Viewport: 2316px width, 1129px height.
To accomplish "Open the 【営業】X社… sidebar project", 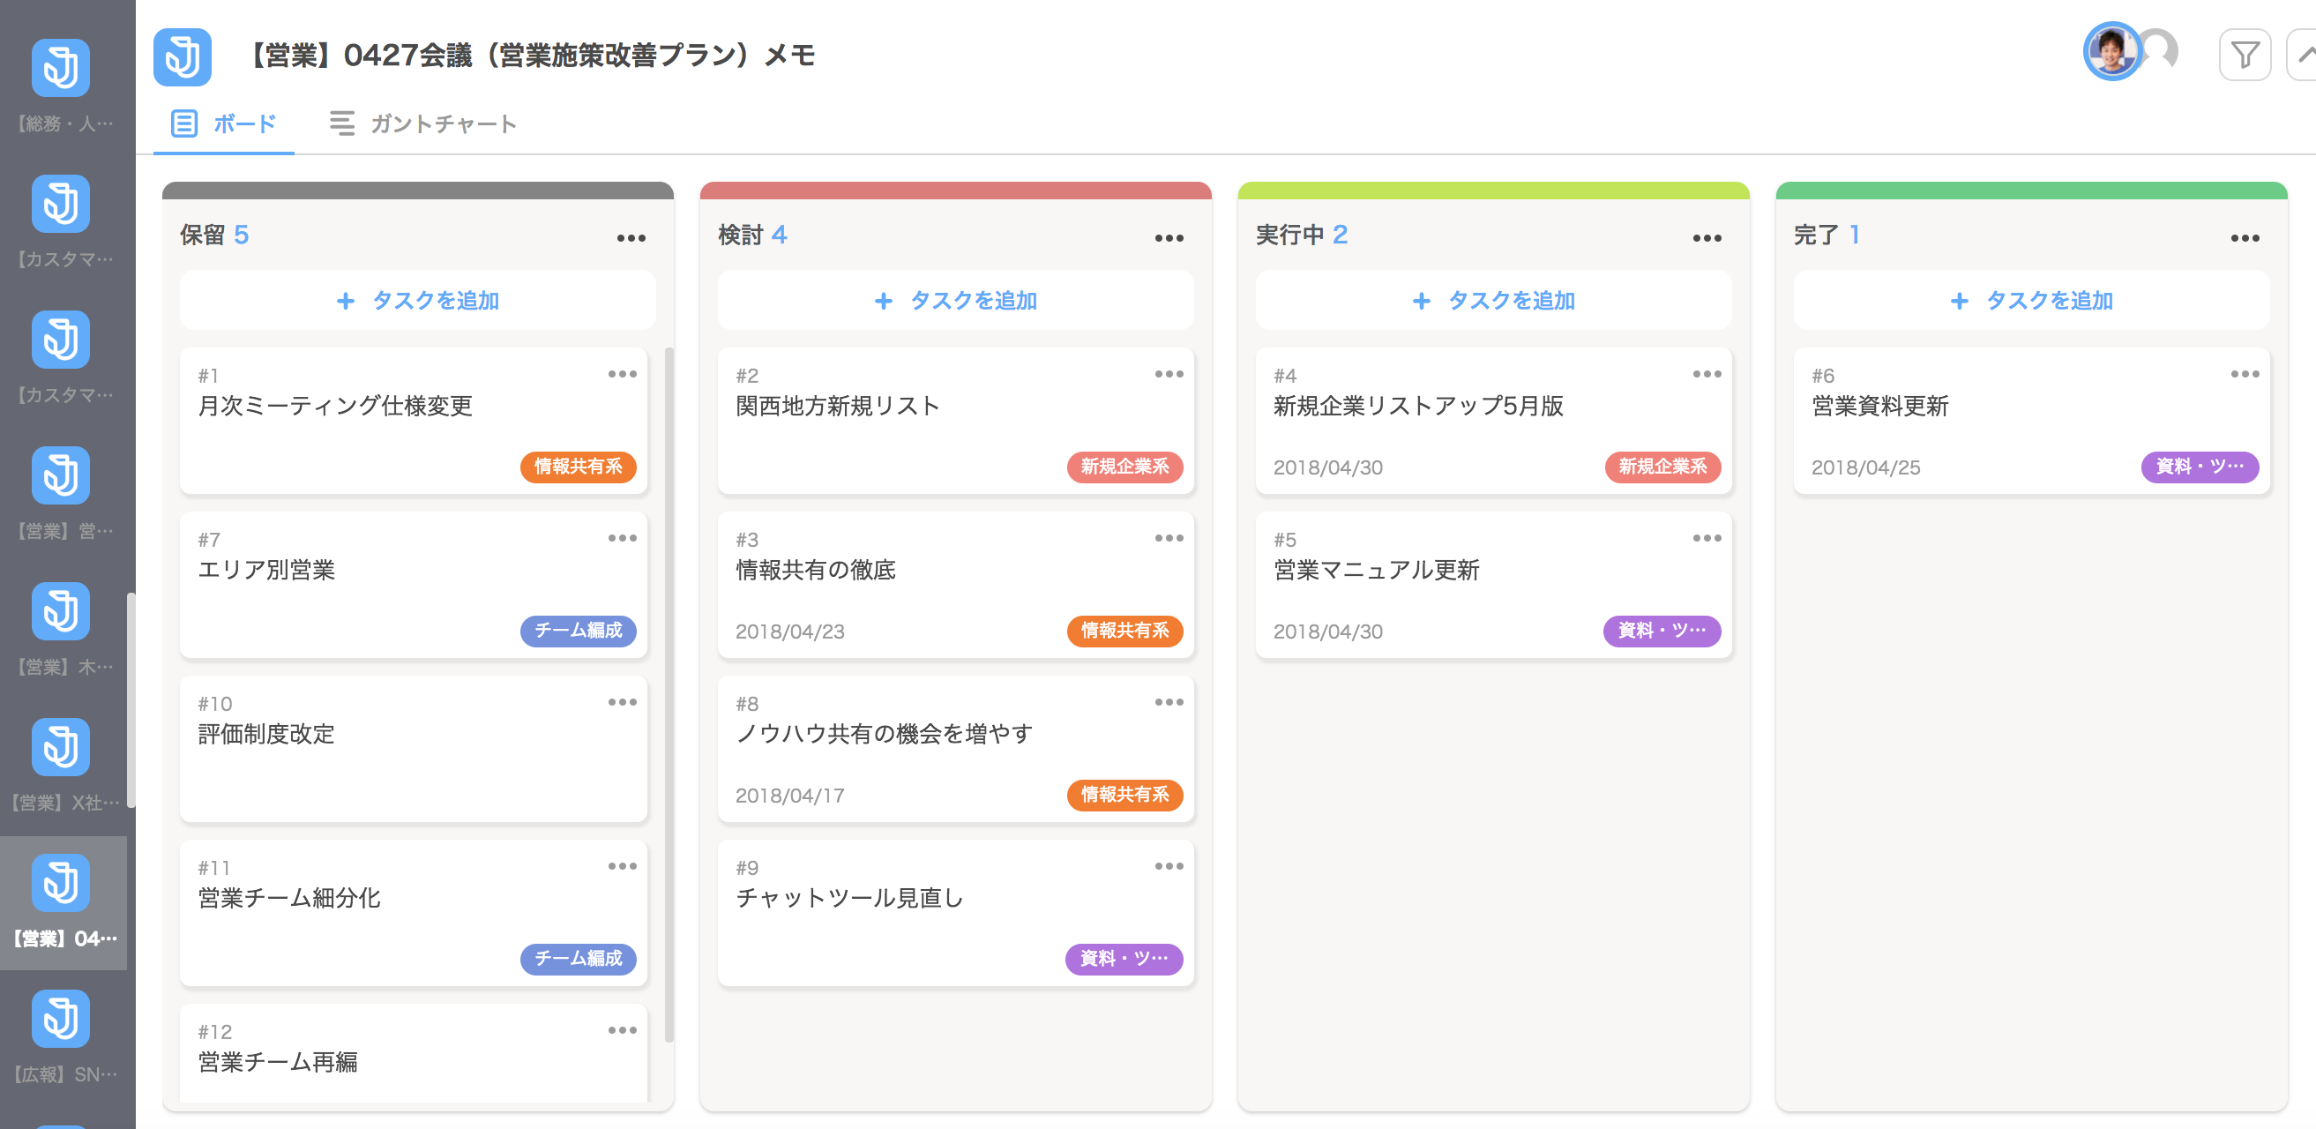I will click(61, 766).
